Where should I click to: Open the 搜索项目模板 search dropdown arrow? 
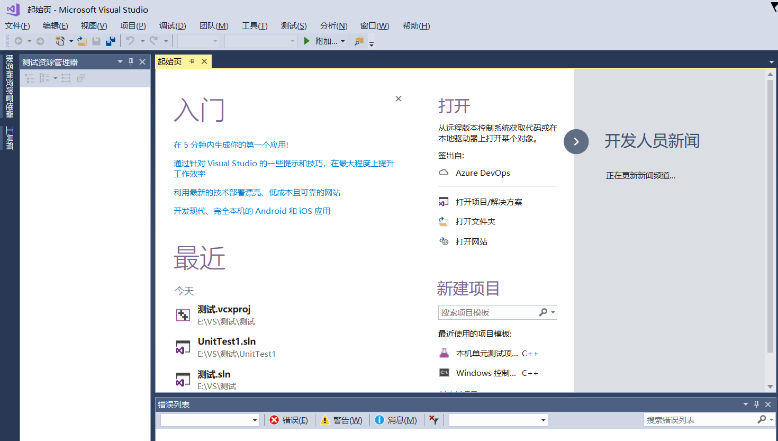[553, 312]
